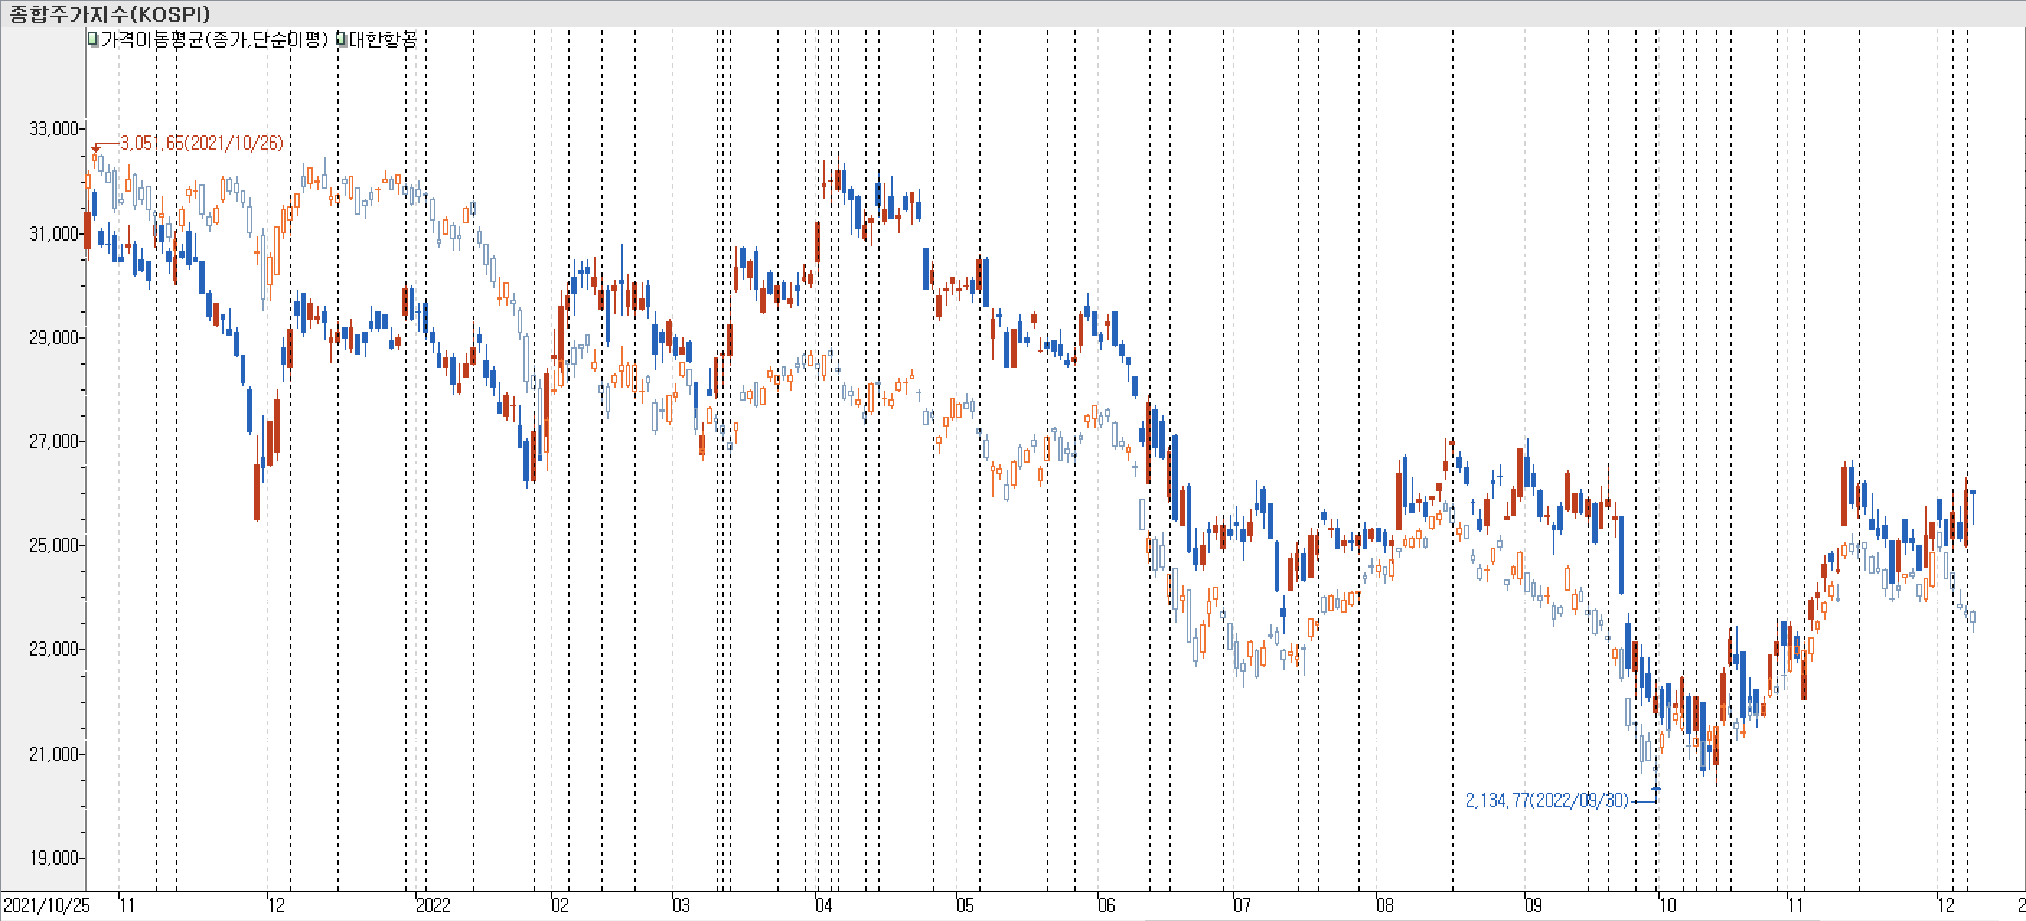
Task: Click the 2,134.77(2022/09/30) low annotation
Action: 1547,800
